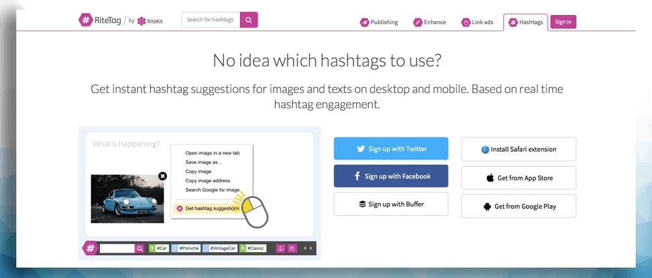Click the demo toolbar search magnifier
The width and height of the screenshot is (652, 278).
[140, 249]
